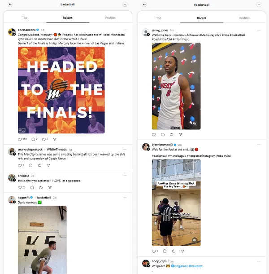Open the WNBAThreads community link

click(56, 150)
